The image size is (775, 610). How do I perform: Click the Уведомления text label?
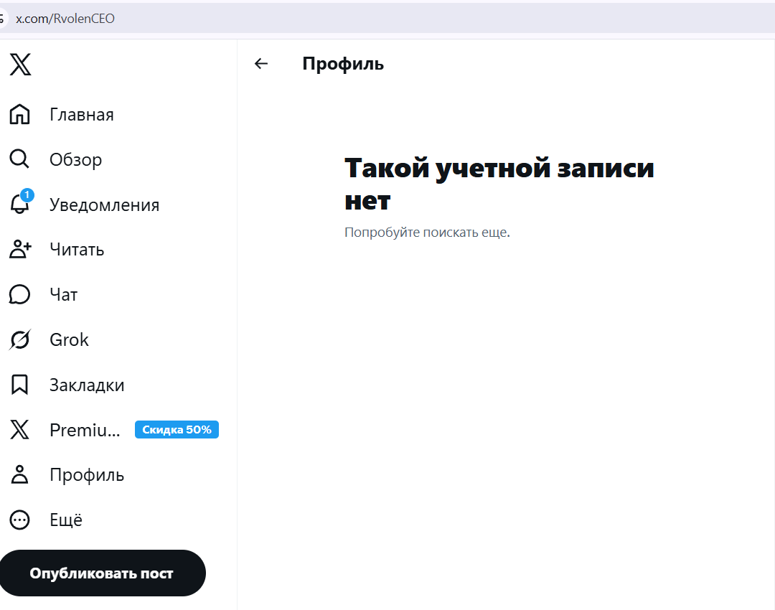pyautogui.click(x=104, y=205)
